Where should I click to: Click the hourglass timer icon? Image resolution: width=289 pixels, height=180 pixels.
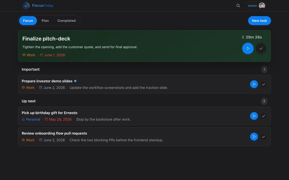[243, 37]
